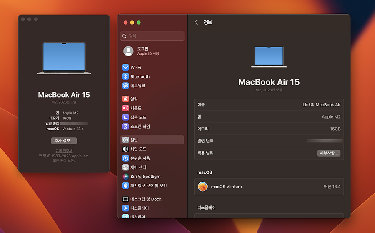Minimize System Settings with yellow button
The height and width of the screenshot is (233, 375).
click(132, 23)
